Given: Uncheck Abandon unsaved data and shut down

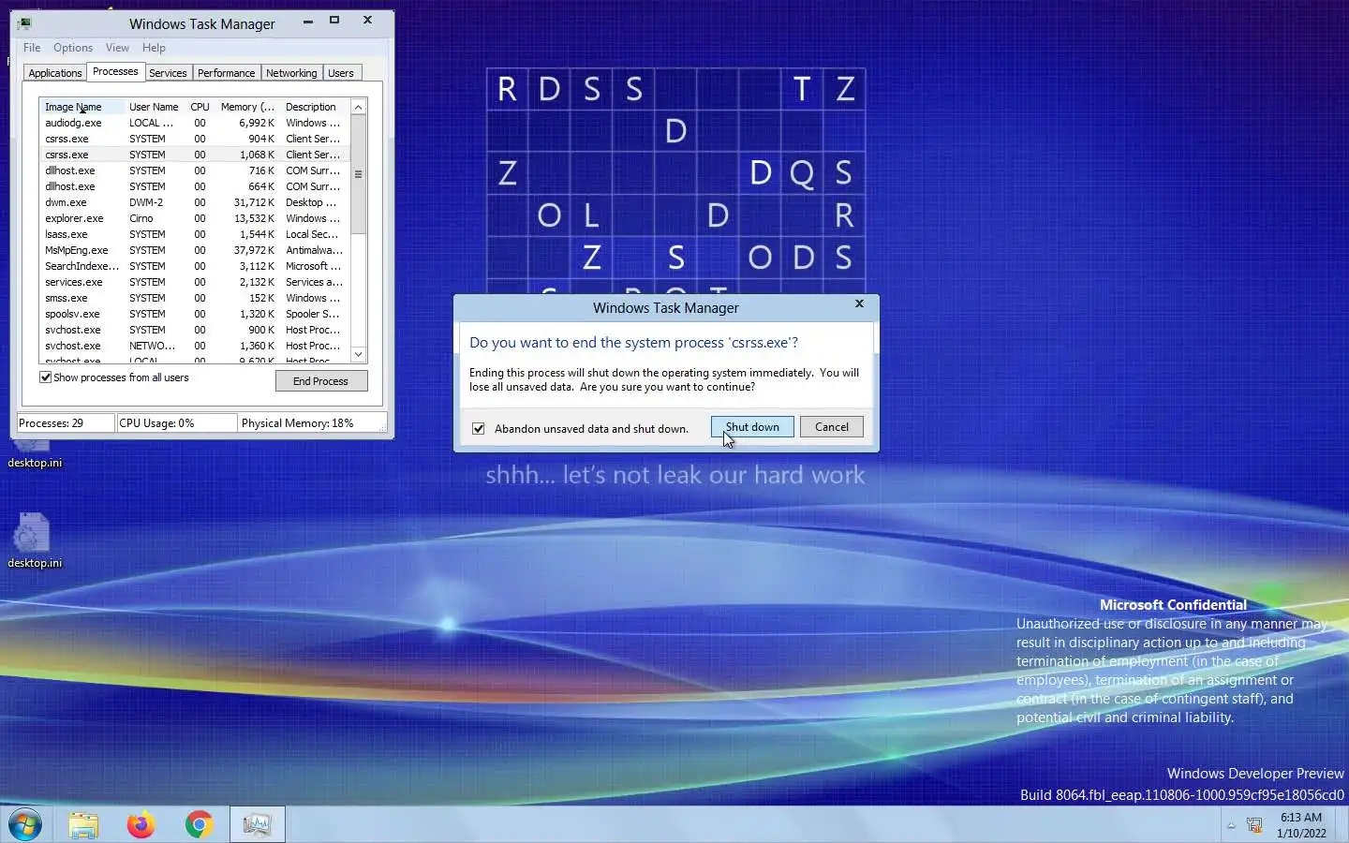Looking at the screenshot, I should click(479, 429).
